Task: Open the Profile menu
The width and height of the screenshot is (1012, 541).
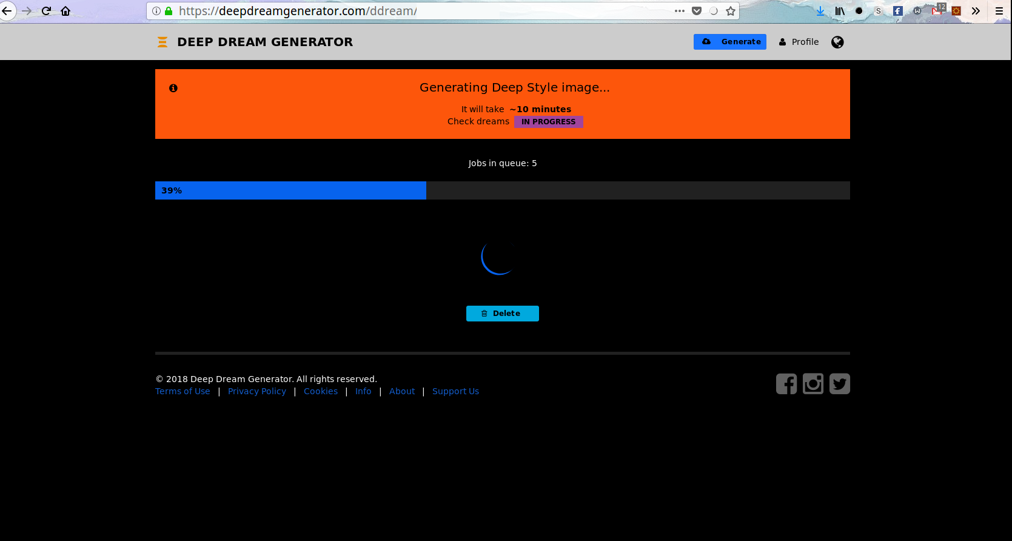Action: point(799,42)
